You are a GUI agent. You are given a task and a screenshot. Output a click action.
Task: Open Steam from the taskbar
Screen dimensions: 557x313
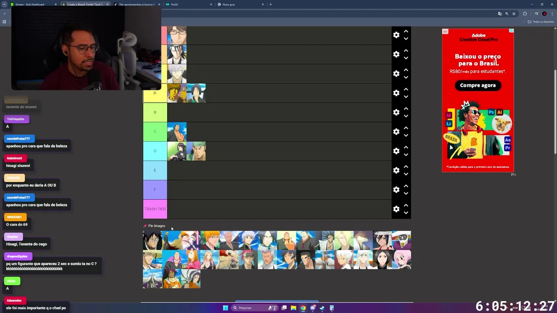(322, 308)
